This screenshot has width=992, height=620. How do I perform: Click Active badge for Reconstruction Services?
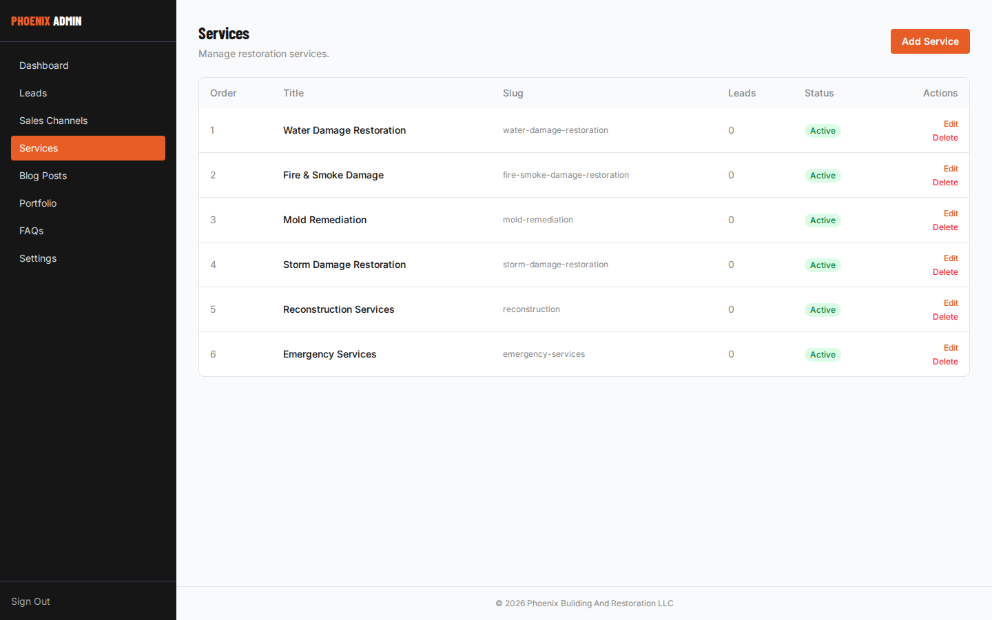(823, 310)
